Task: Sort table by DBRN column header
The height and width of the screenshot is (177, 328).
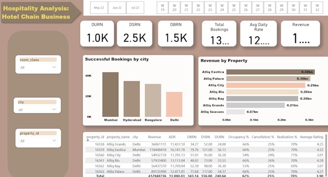Action: [192, 137]
